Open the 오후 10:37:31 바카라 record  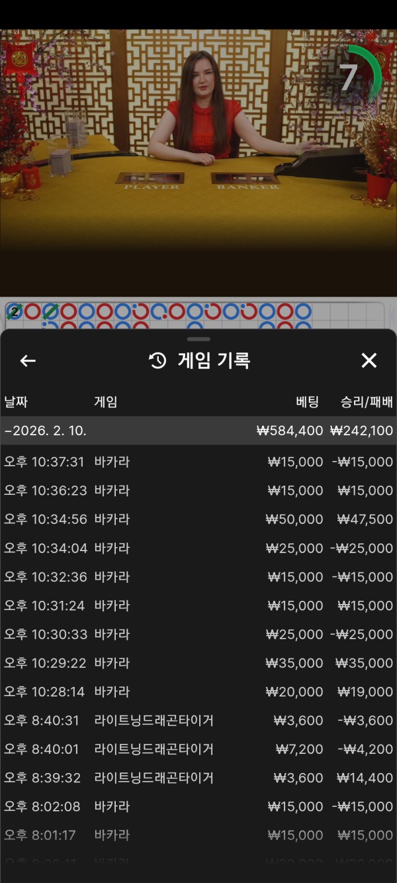[x=198, y=462]
